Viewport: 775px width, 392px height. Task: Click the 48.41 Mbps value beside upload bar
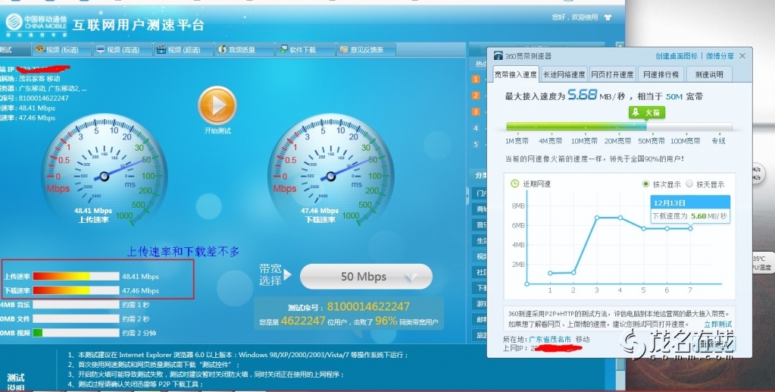tap(140, 276)
